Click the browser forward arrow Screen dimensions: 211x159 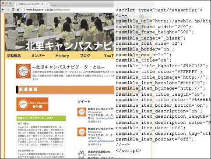[8, 10]
